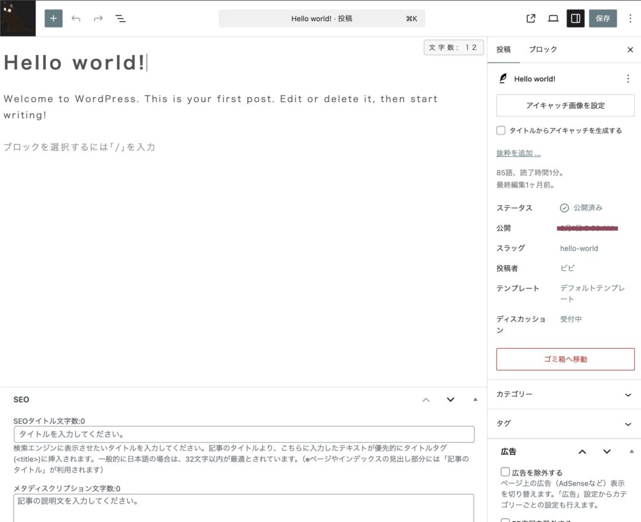Image resolution: width=641 pixels, height=522 pixels.
Task: Select the 投稿 tab in sidebar
Action: point(504,49)
